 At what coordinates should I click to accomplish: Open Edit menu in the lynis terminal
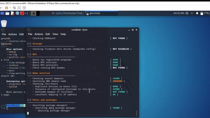click(x=48, y=34)
